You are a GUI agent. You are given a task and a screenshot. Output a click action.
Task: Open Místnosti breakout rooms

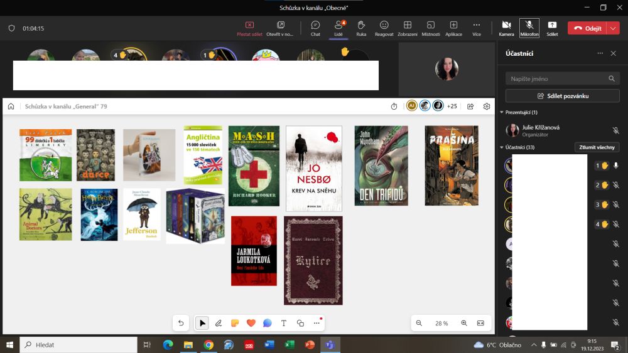[x=431, y=28]
